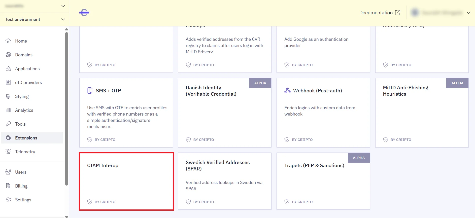Click ALPHA badge on Trapets card
Screen dimensions: 475x218
pyautogui.click(x=359, y=158)
